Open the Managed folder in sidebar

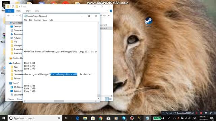click(x=16, y=45)
